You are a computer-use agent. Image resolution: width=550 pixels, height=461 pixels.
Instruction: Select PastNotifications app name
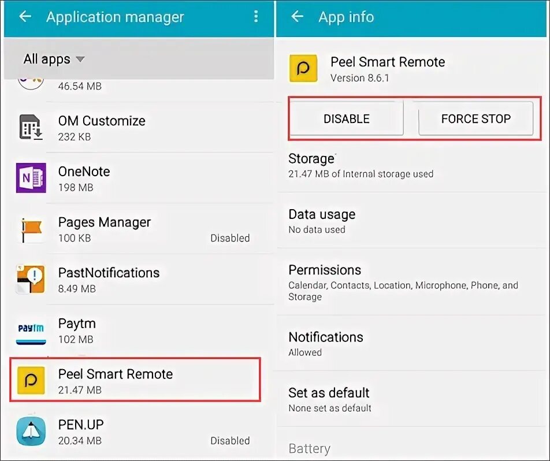[109, 273]
